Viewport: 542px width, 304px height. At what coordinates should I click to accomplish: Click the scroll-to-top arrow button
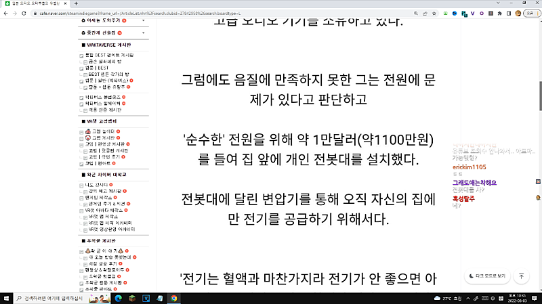click(x=521, y=276)
